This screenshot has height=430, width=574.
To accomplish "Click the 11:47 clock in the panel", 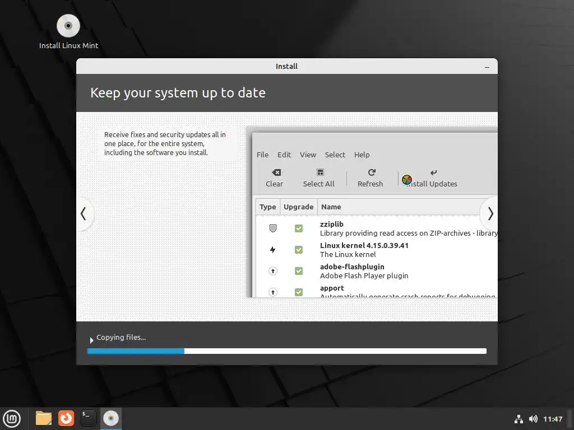I will (x=552, y=419).
